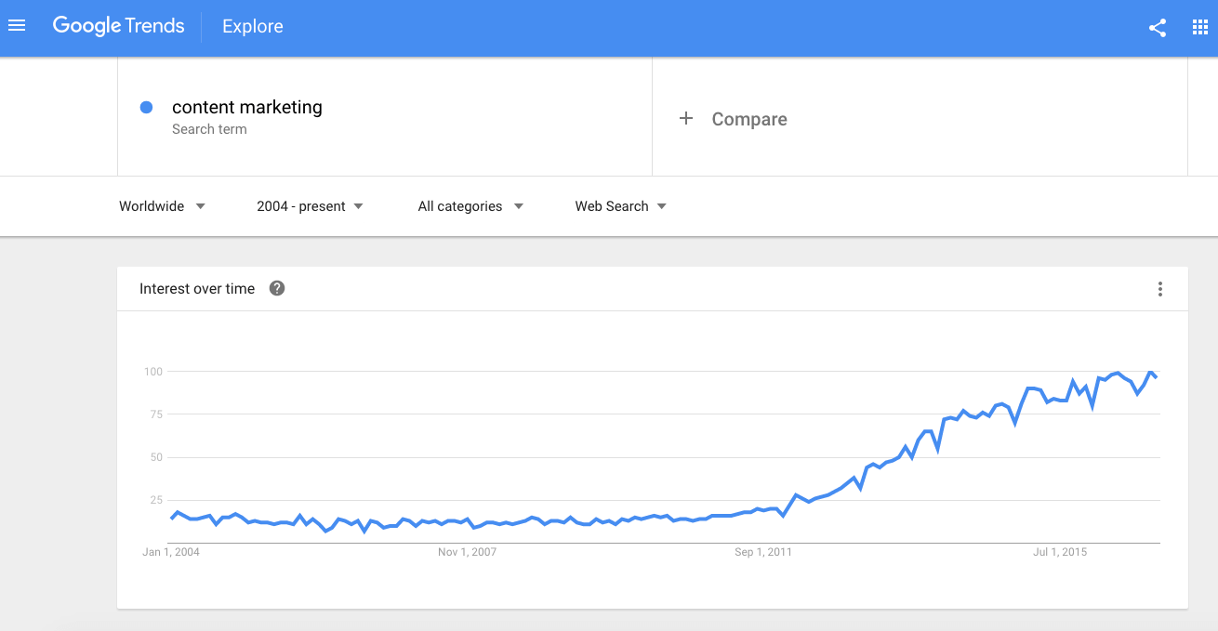Viewport: 1218px width, 631px height.
Task: Open the chart's three-dot options menu
Action: (1159, 289)
